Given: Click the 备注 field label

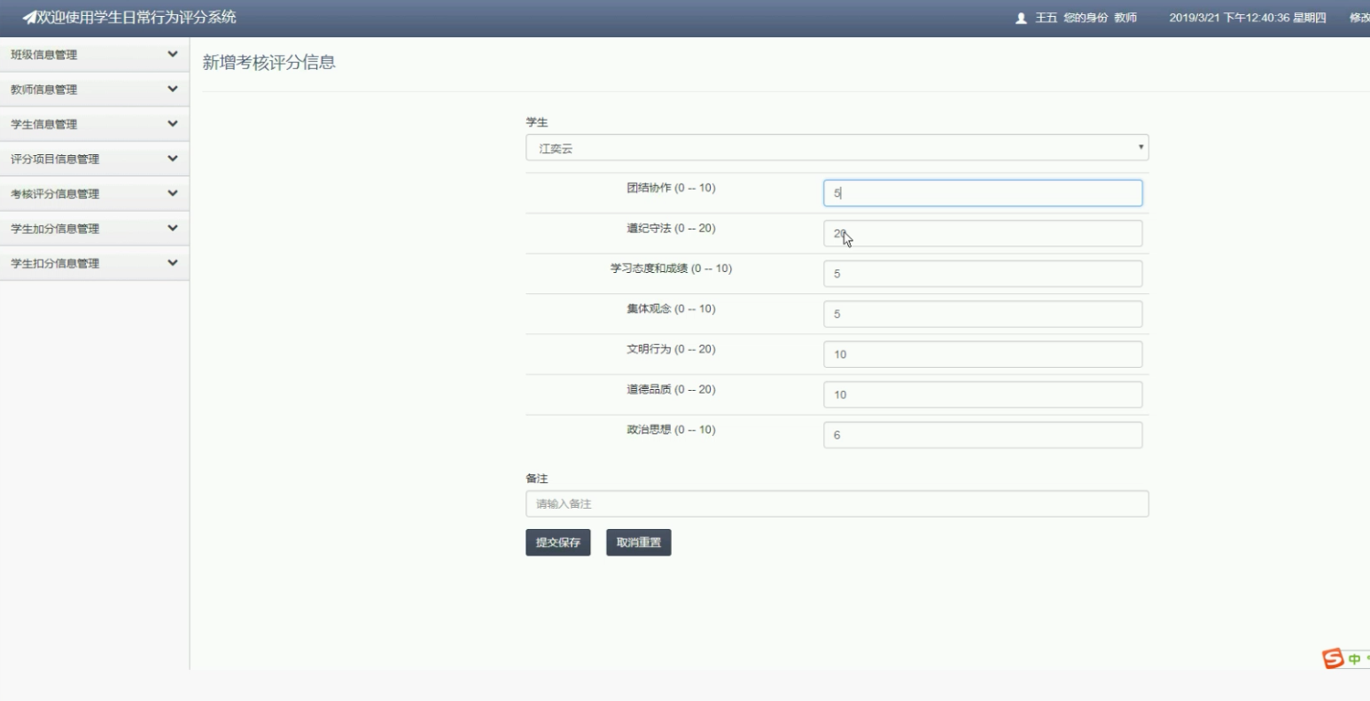Looking at the screenshot, I should [x=537, y=479].
